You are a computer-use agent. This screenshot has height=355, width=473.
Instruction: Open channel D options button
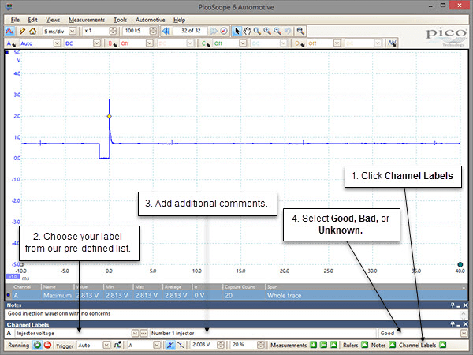[300, 43]
